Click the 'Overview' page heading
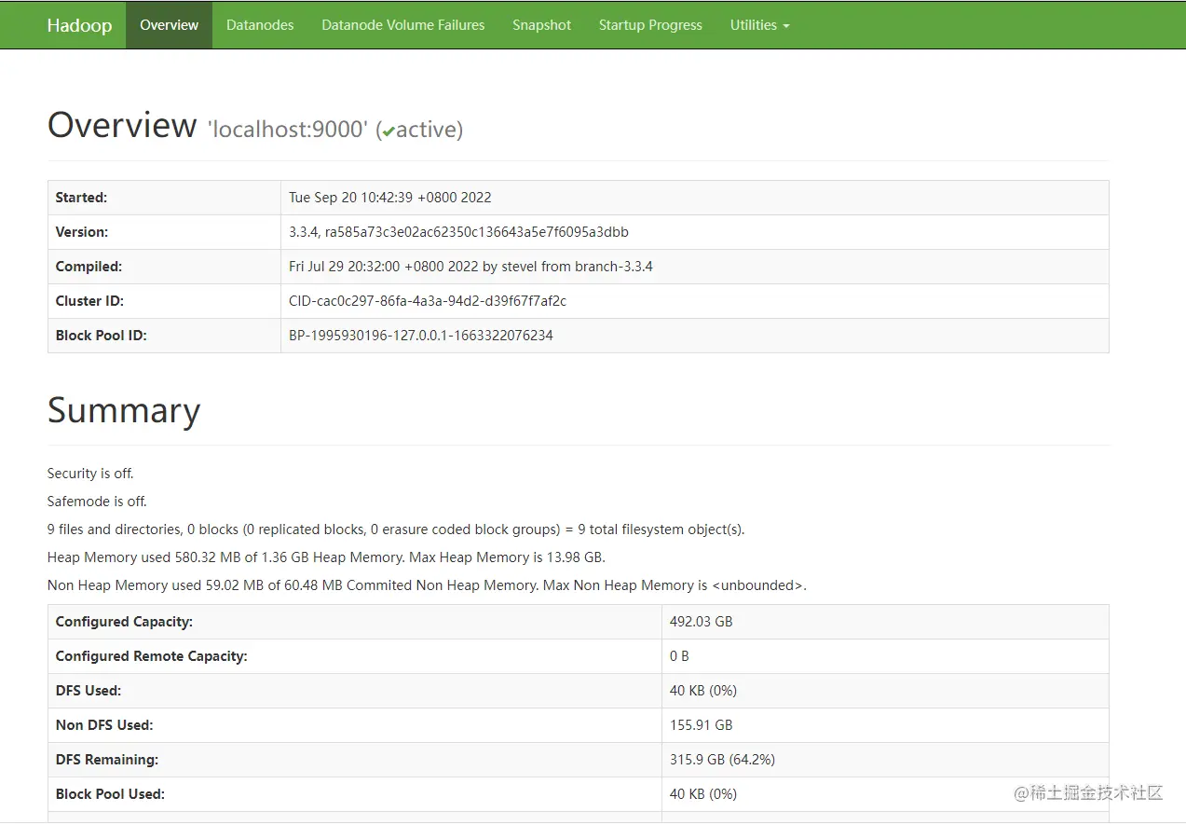The image size is (1186, 825). pyautogui.click(x=122, y=125)
